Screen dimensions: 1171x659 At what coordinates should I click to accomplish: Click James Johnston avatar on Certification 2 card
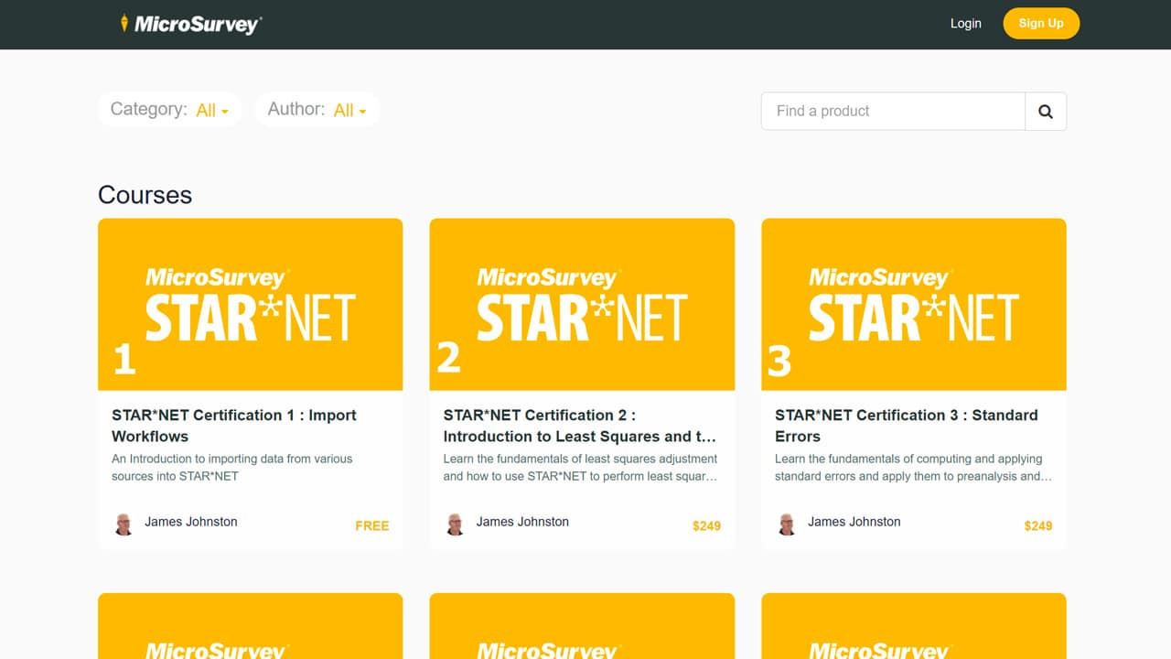[455, 524]
